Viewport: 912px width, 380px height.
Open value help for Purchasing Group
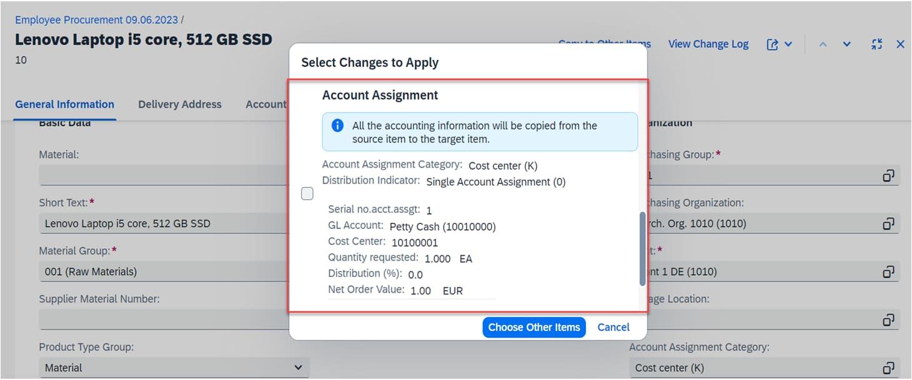[888, 176]
